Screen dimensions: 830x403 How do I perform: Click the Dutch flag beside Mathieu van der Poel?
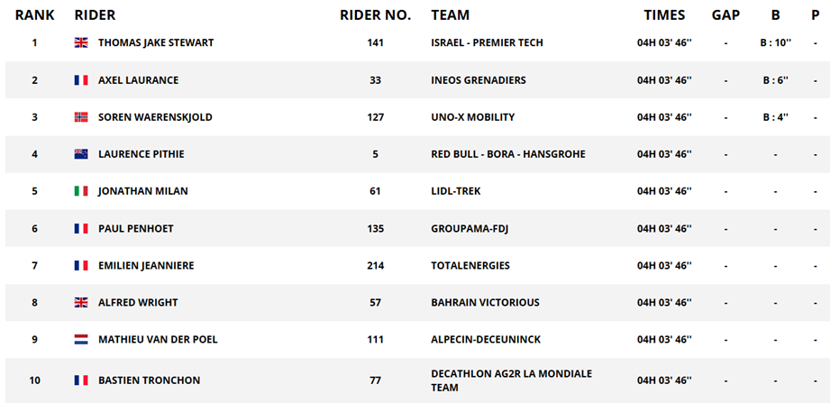pos(81,340)
